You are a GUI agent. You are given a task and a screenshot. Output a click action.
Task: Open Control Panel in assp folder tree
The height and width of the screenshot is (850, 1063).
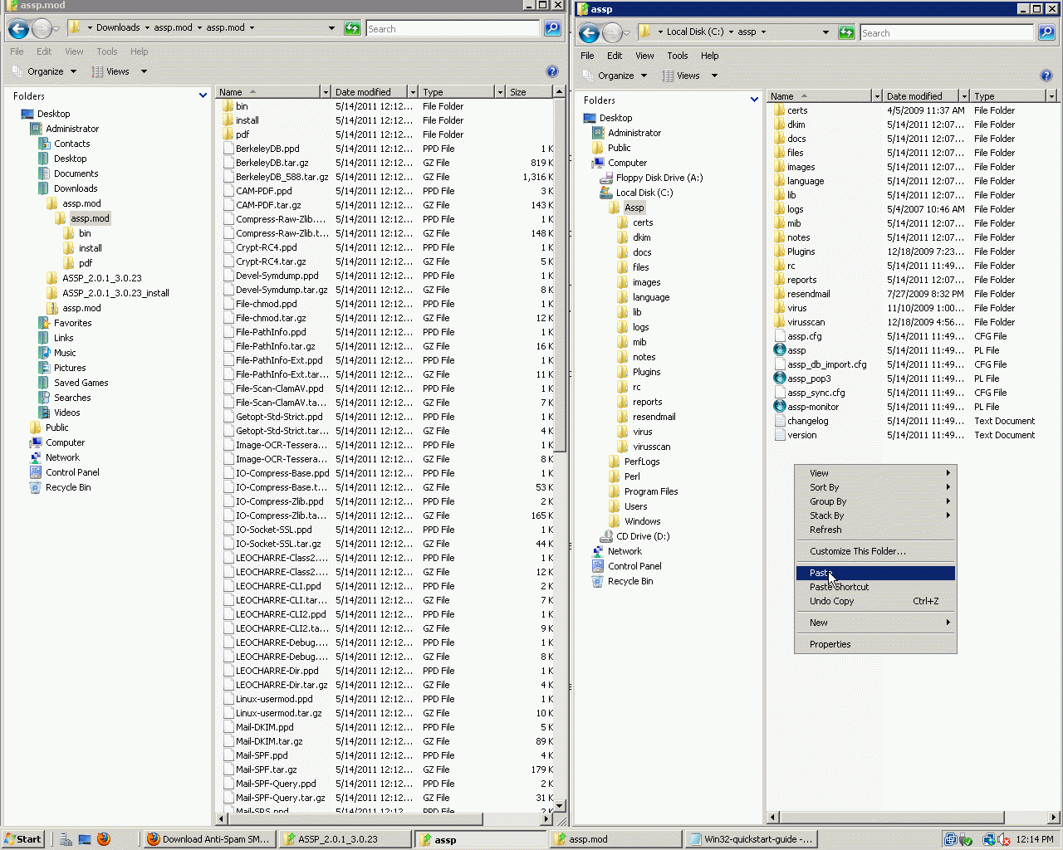click(634, 566)
